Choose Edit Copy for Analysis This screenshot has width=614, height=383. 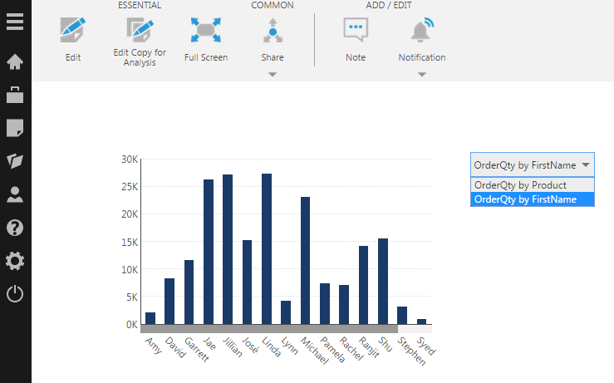[140, 40]
